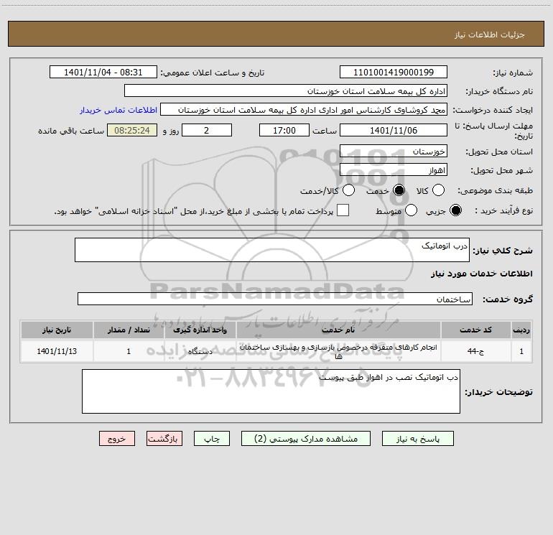Viewport: 553px width, 535px height.
Task: Click the پاسخ به نیاز button
Action: [418, 439]
